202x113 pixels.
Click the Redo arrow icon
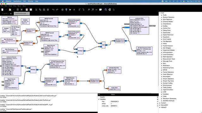pyautogui.click(x=57, y=10)
